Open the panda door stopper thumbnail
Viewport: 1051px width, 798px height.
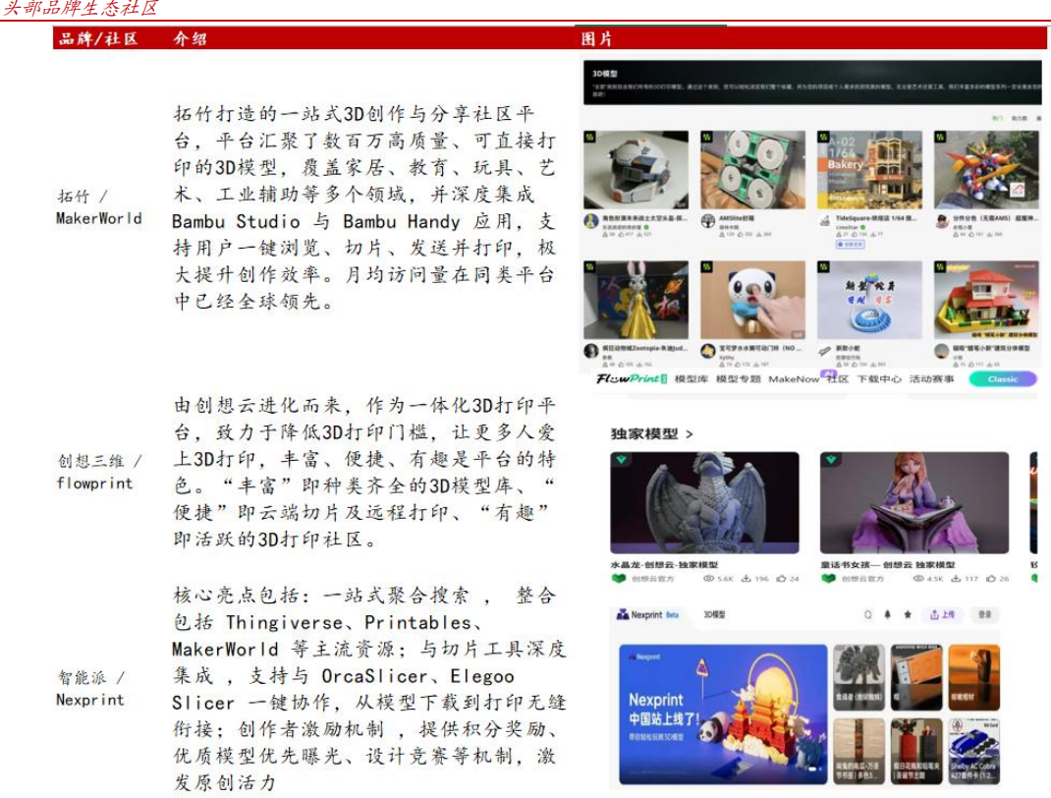pos(752,301)
